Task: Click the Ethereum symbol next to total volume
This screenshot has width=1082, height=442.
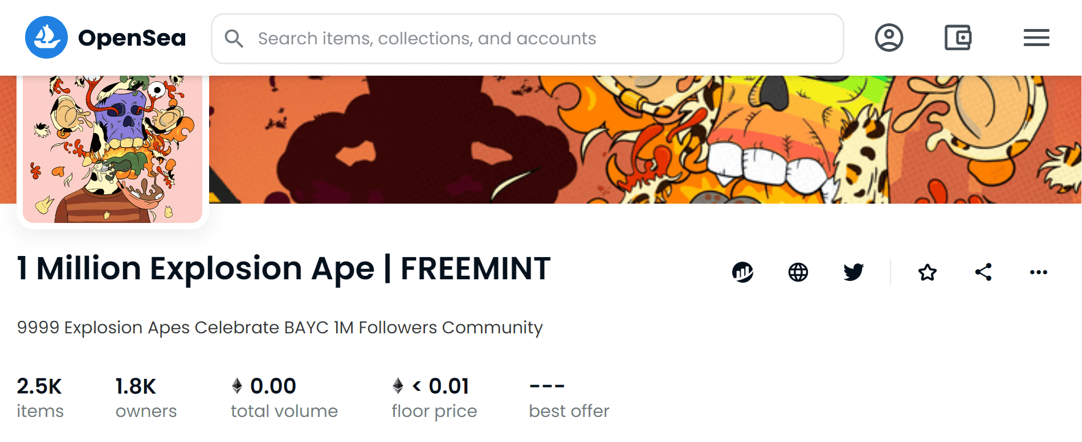Action: point(236,386)
